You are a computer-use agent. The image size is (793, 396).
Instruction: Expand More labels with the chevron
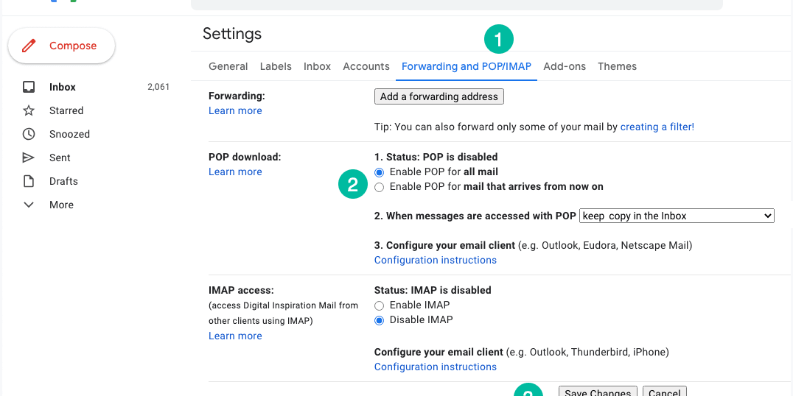[x=29, y=205]
